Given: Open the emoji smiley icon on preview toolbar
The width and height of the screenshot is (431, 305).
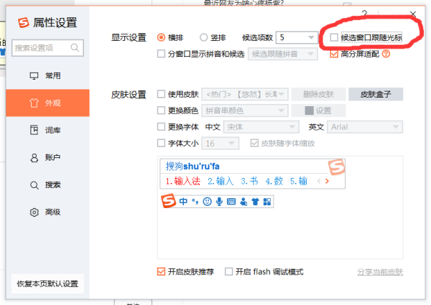Looking at the screenshot, I should [x=207, y=202].
